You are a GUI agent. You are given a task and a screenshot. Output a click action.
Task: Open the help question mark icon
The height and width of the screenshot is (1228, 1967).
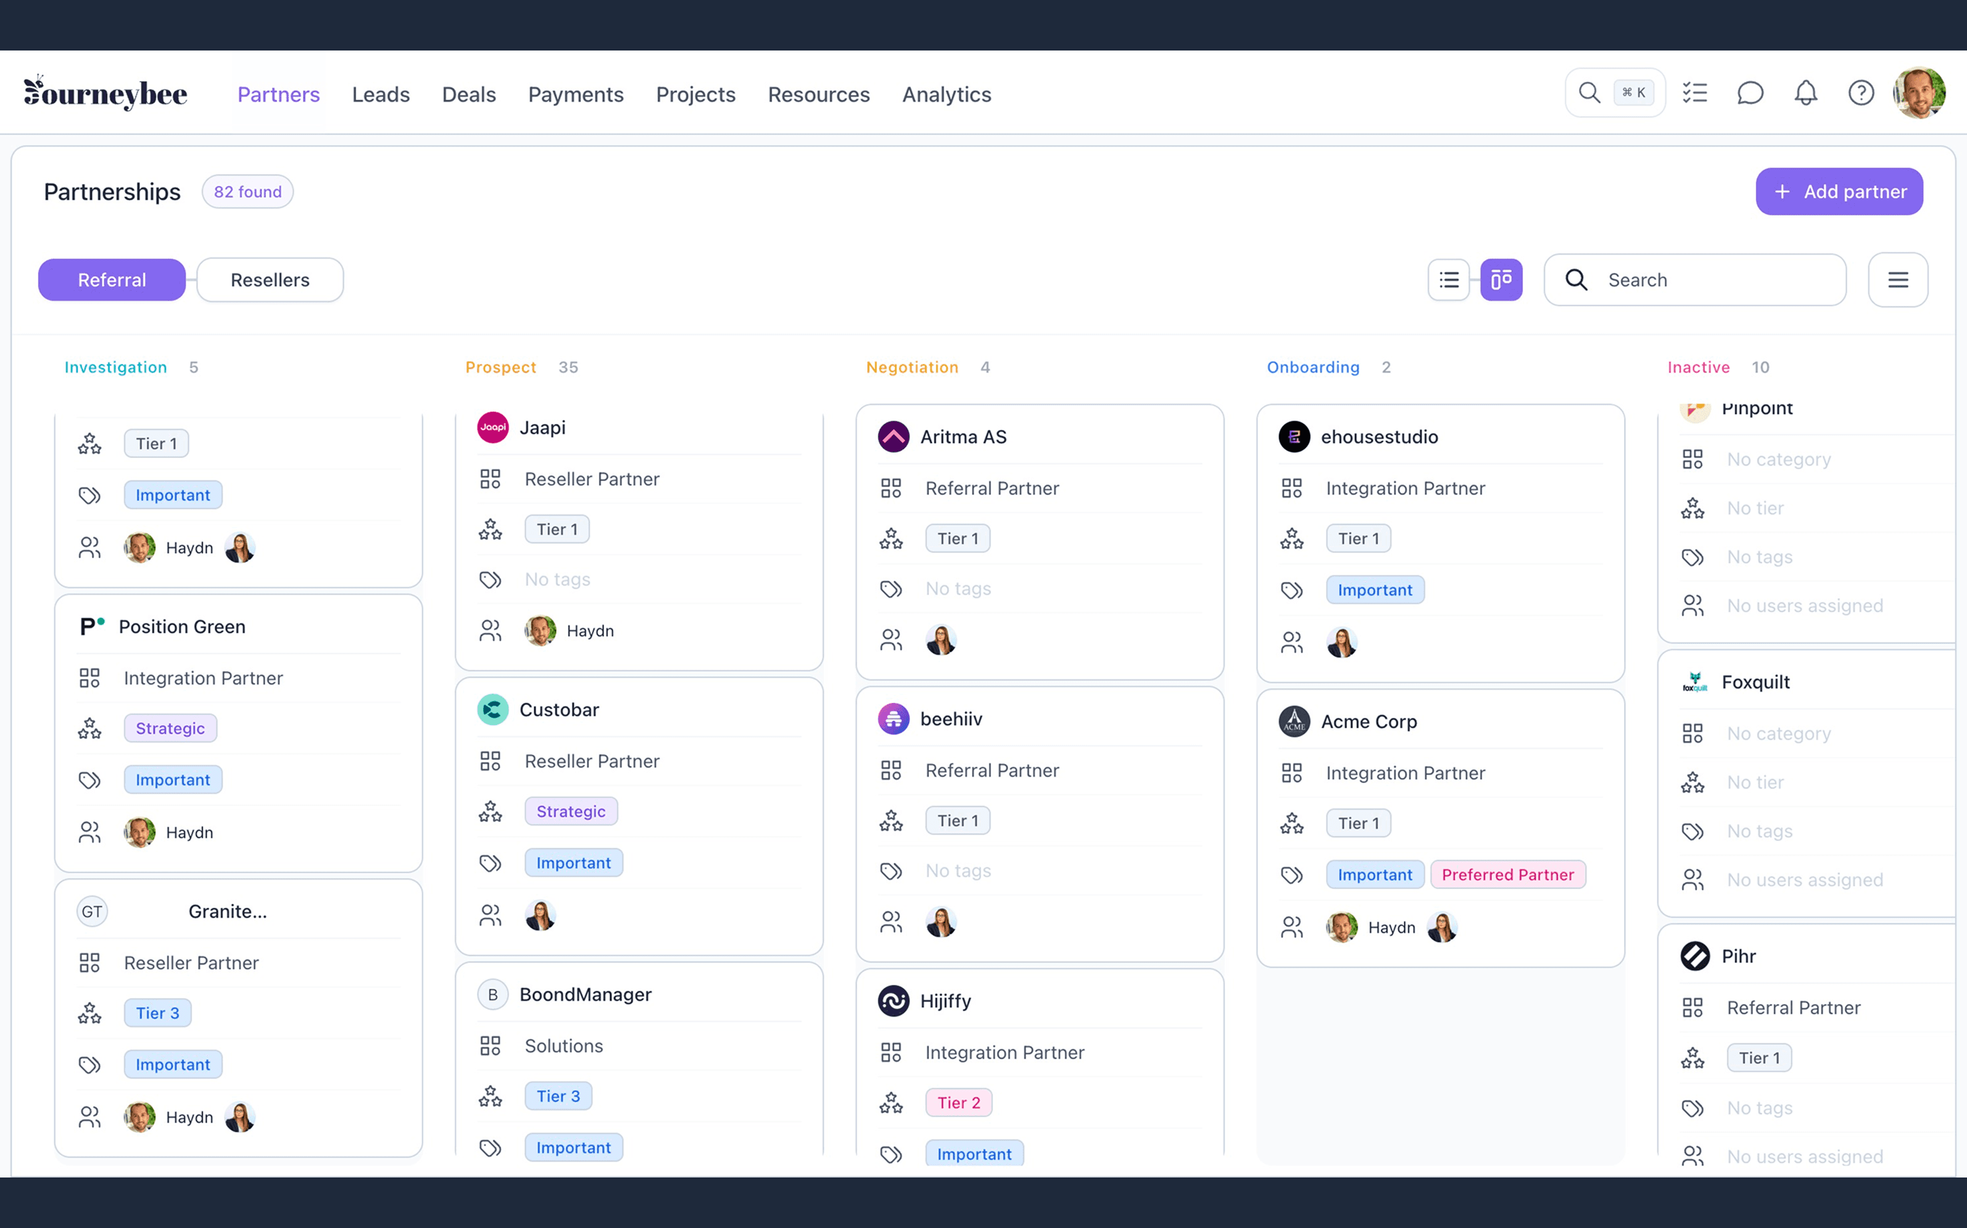1861,94
